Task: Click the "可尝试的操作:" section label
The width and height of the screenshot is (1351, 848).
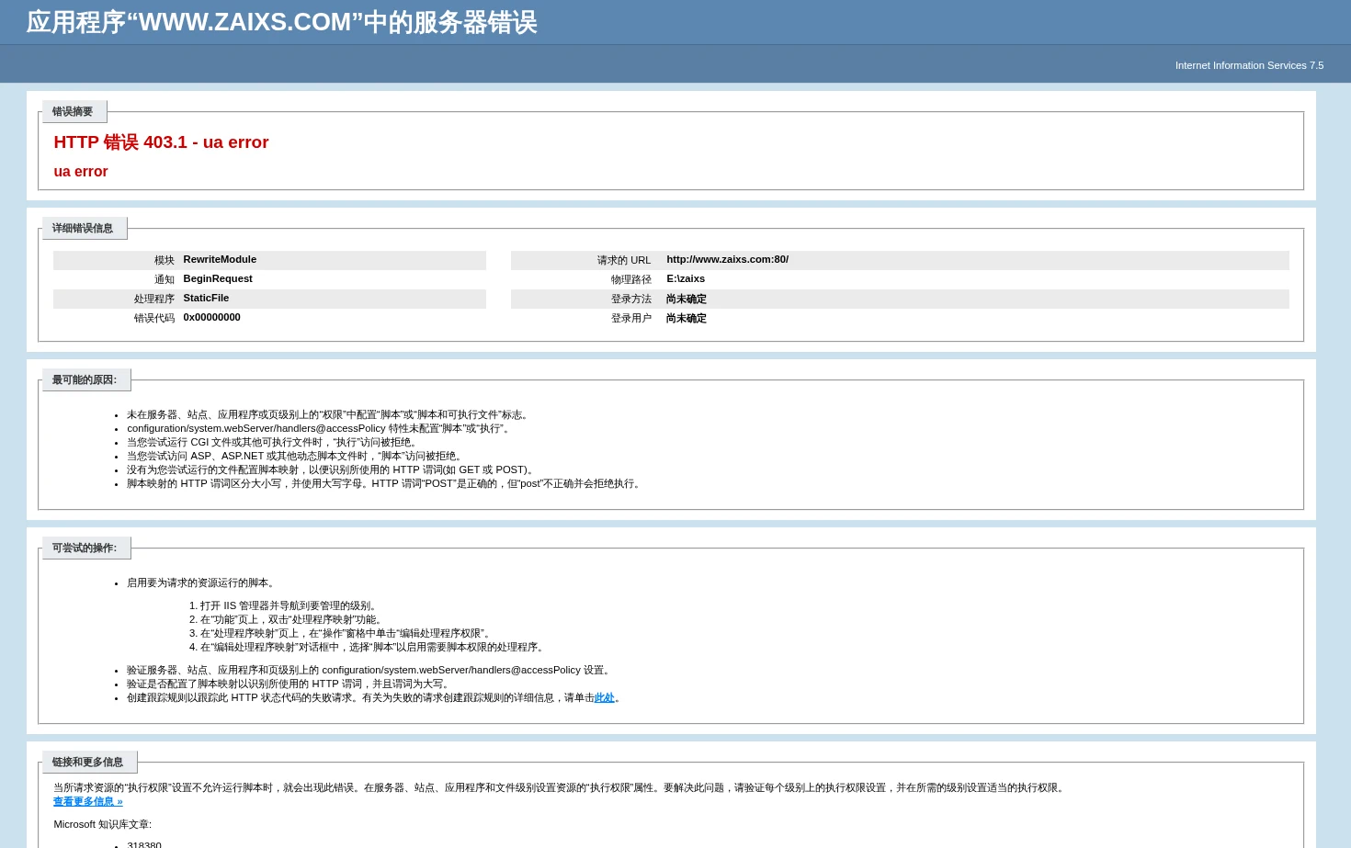Action: [x=85, y=548]
